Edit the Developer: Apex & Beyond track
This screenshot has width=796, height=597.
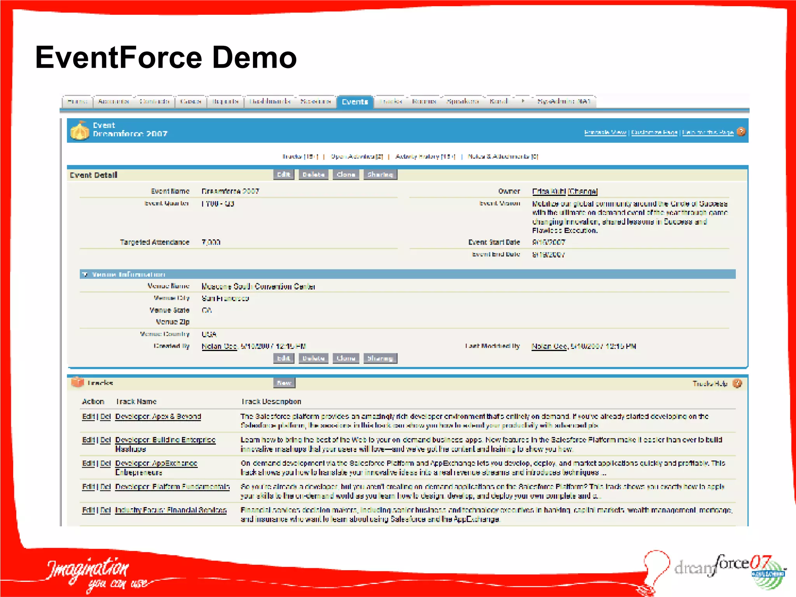coord(88,417)
